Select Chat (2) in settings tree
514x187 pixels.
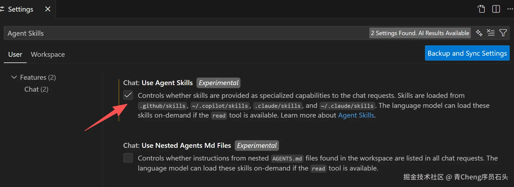(36, 89)
